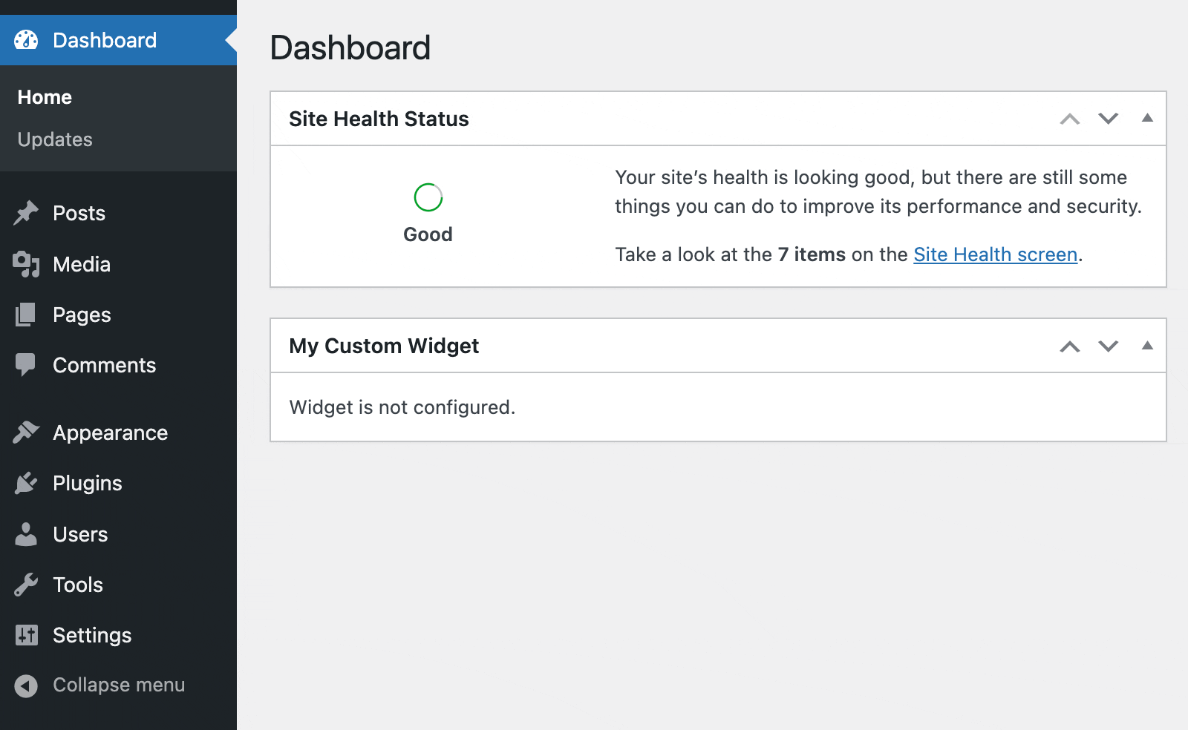This screenshot has width=1188, height=730.
Task: Click the Settings sliders icon
Action: (25, 635)
